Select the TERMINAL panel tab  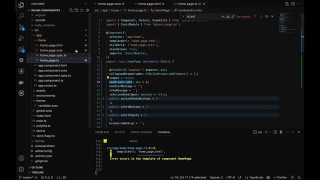(164, 132)
